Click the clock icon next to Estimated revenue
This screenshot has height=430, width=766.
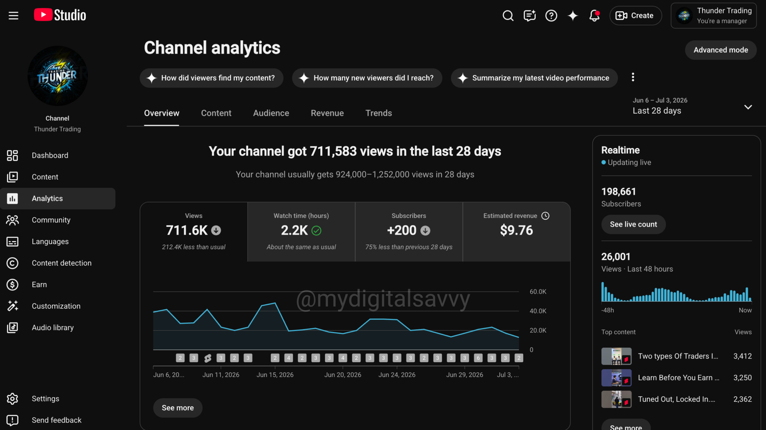pyautogui.click(x=545, y=216)
